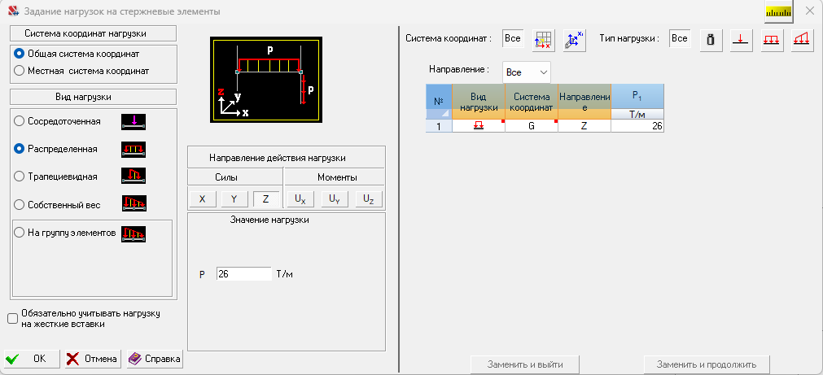
Task: Choose Трапециевидная load type
Action: [19, 177]
